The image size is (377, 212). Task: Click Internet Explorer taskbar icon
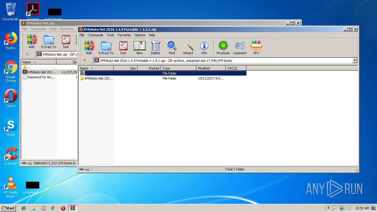(24, 208)
